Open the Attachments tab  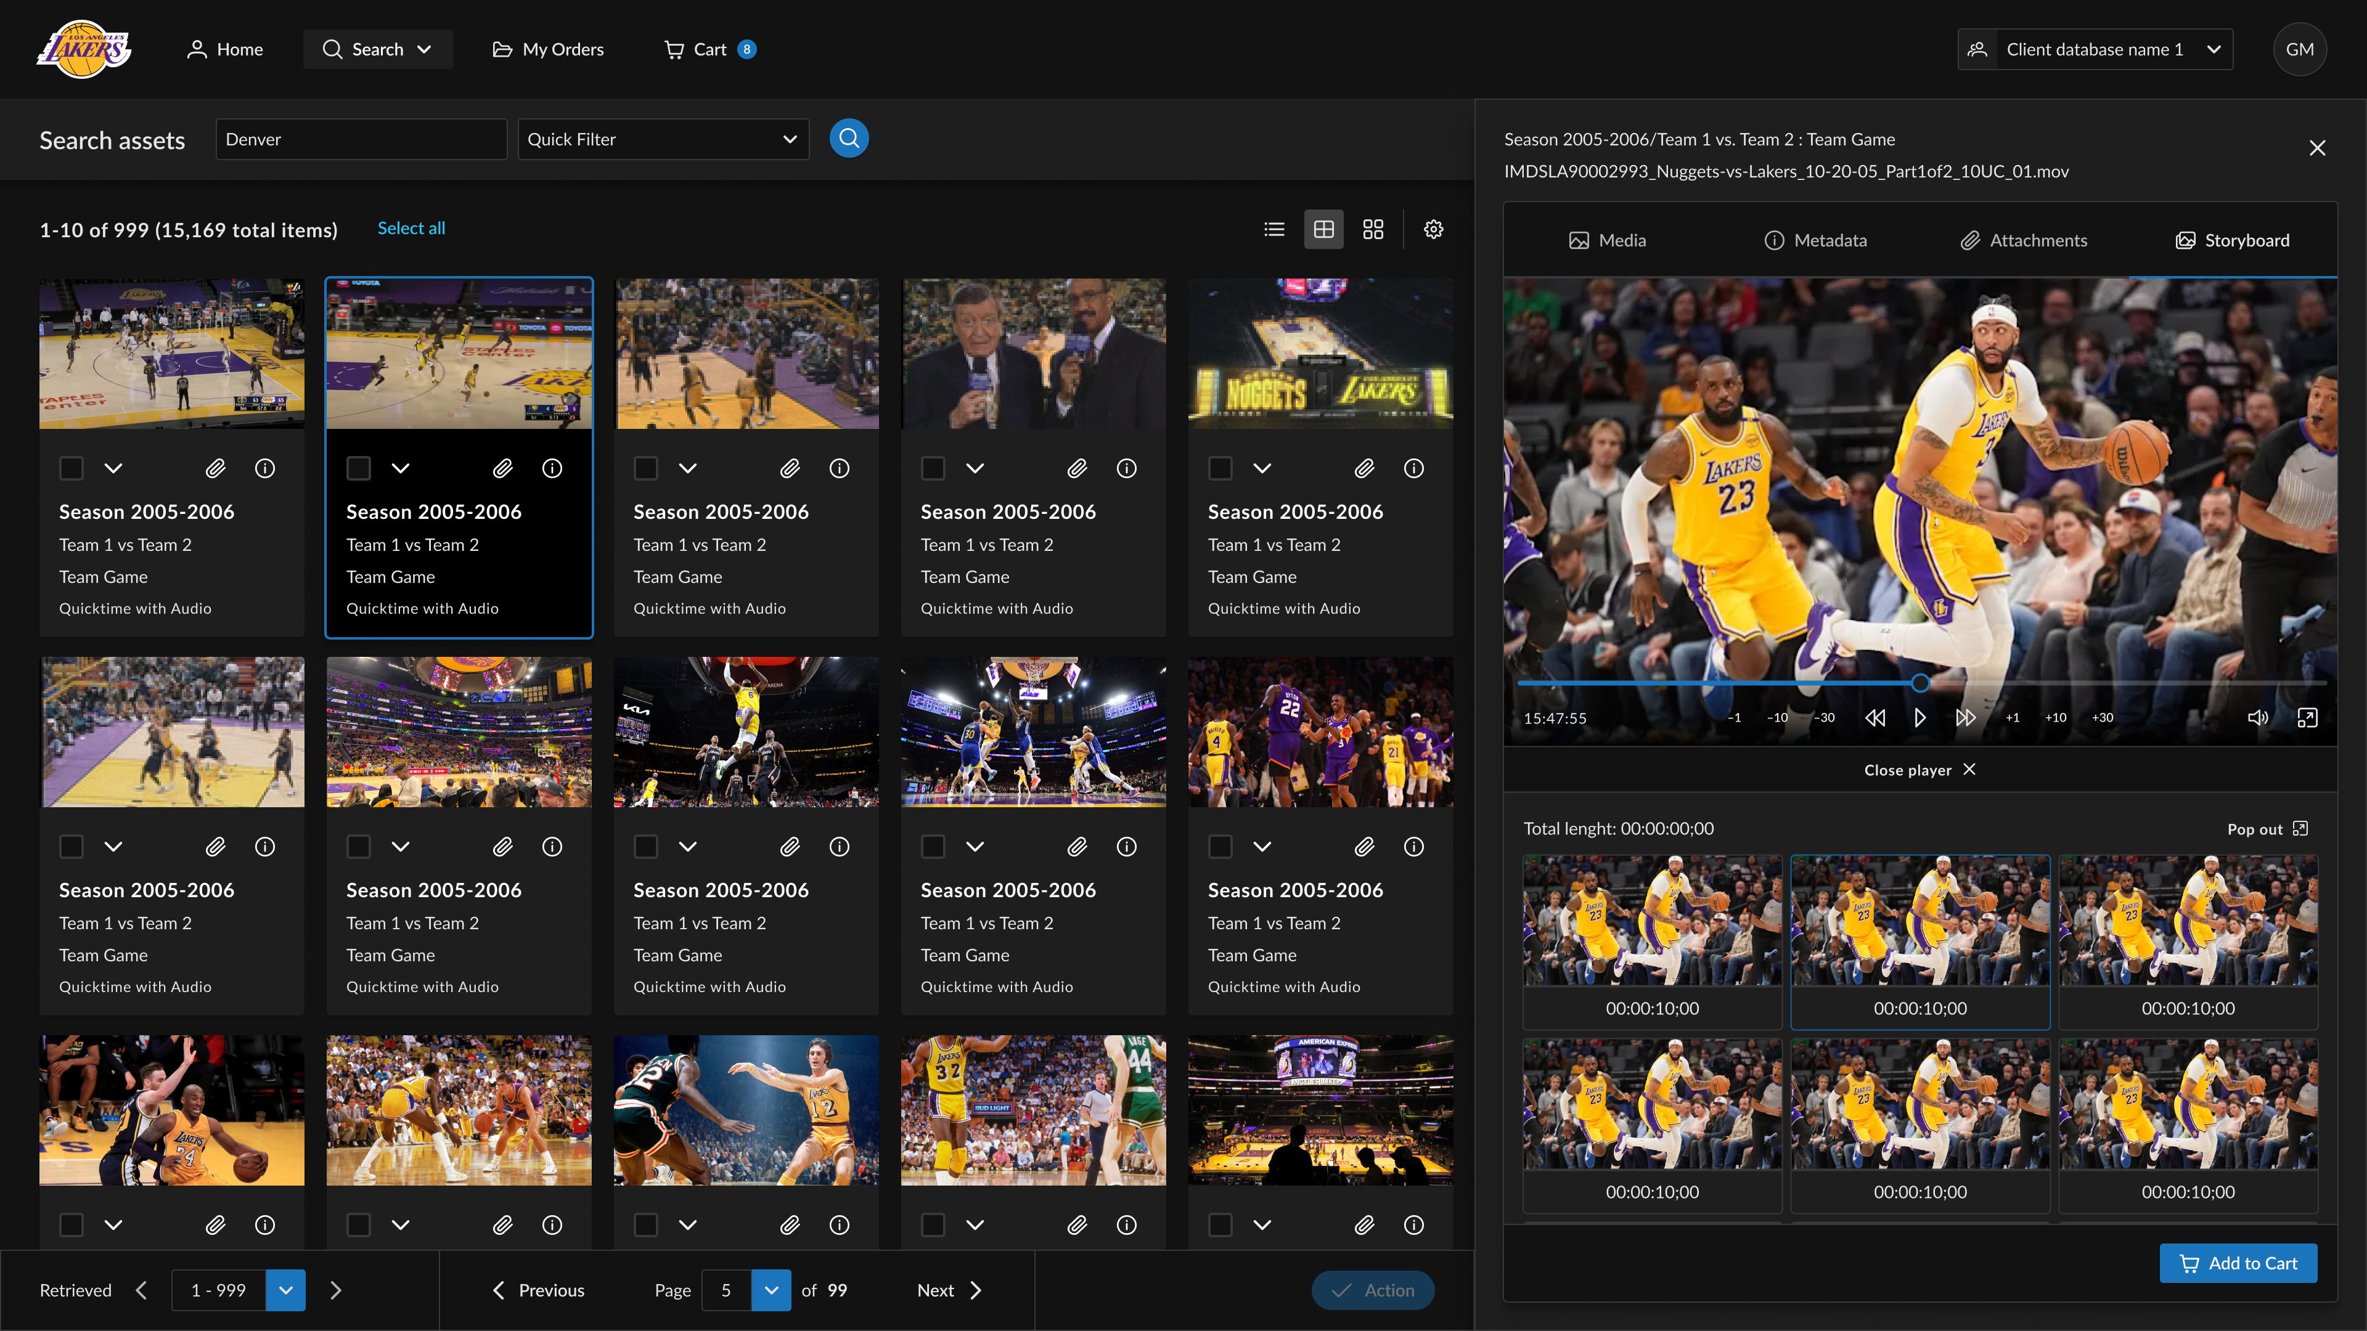2023,241
